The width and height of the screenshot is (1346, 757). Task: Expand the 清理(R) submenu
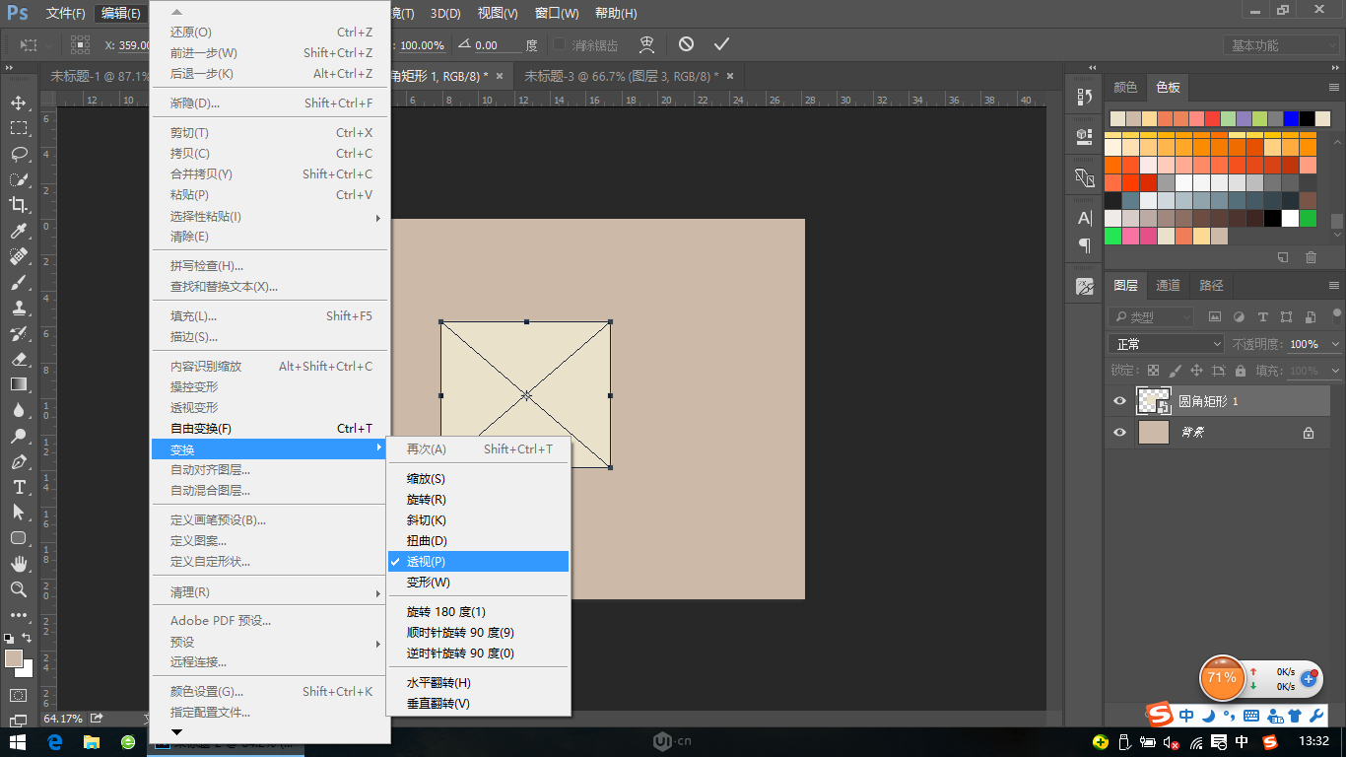(270, 592)
